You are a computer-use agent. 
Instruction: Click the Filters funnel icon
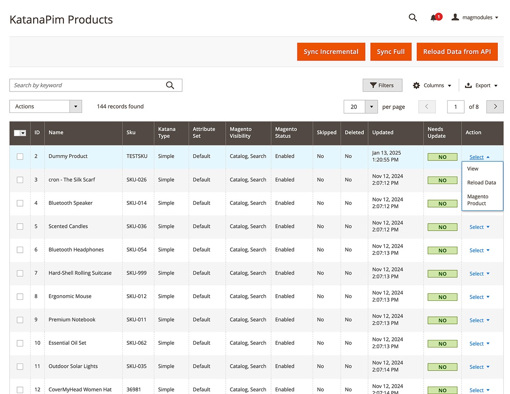point(373,85)
